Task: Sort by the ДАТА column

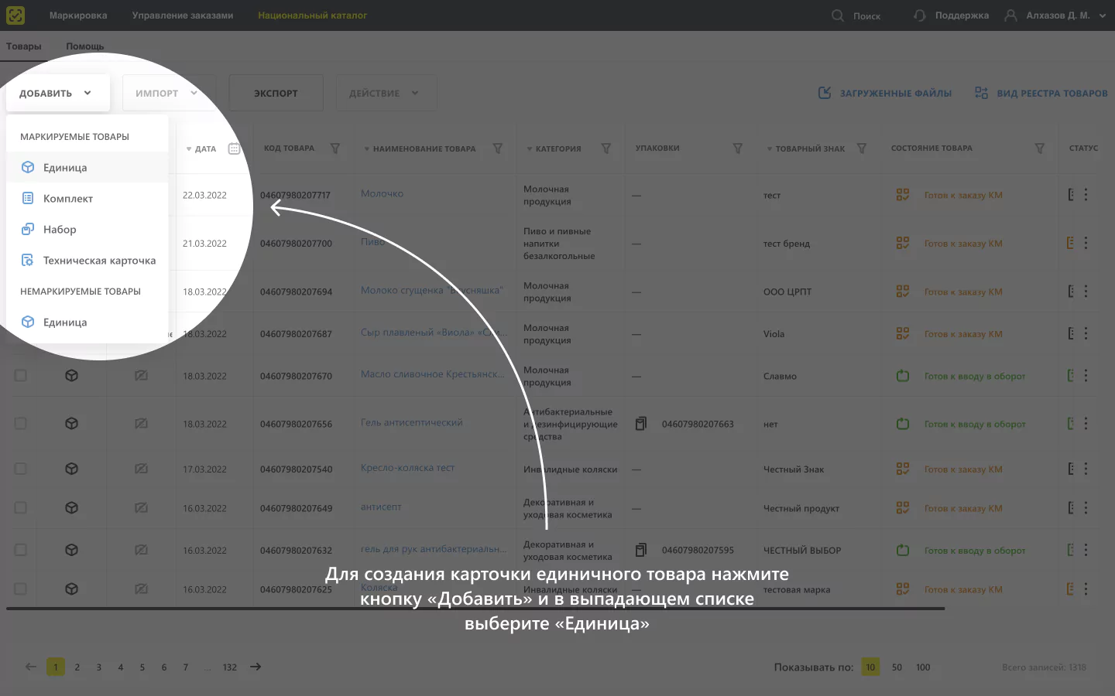Action: [201, 148]
